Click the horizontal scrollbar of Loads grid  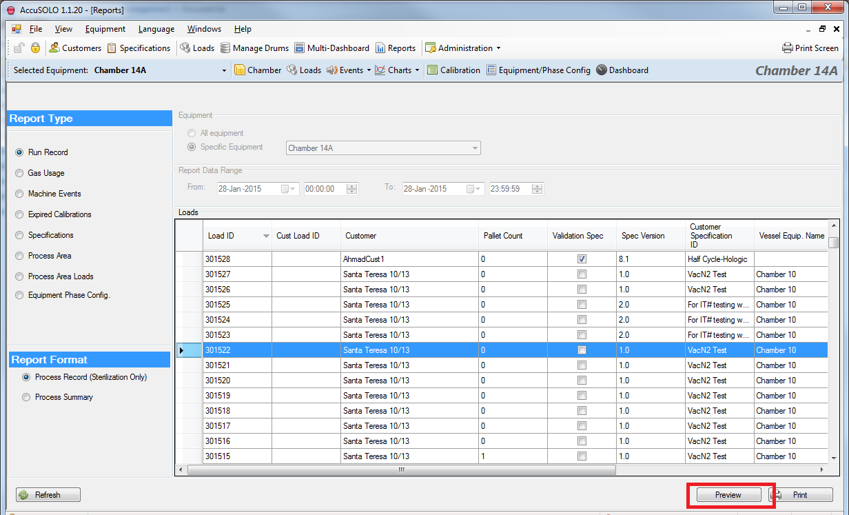[401, 469]
